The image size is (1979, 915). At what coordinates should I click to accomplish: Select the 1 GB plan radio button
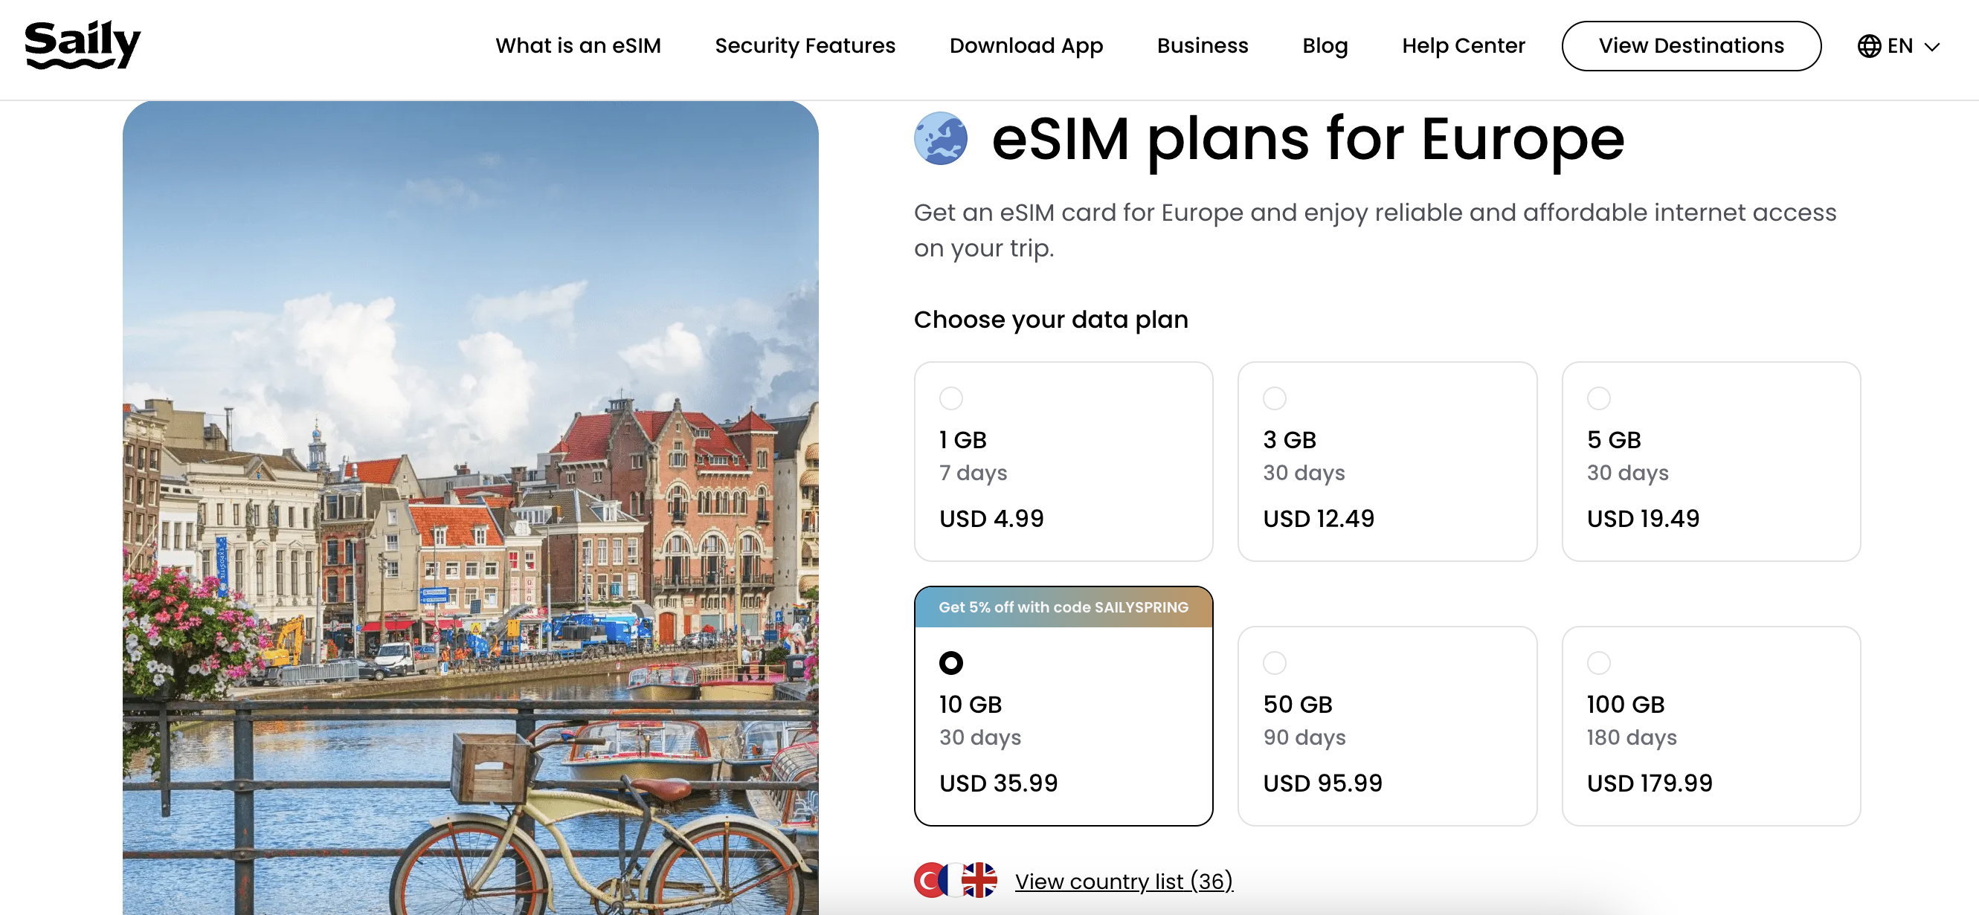[950, 398]
